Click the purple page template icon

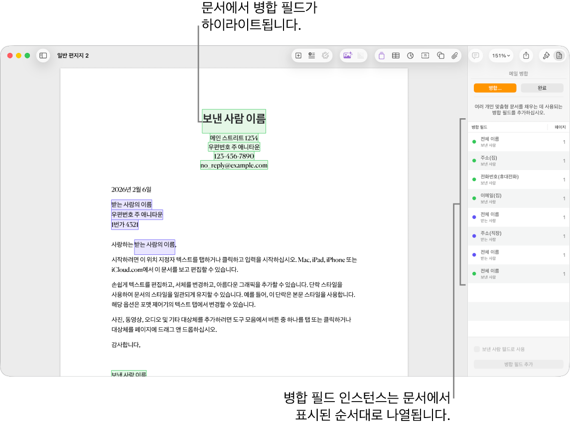pos(381,56)
